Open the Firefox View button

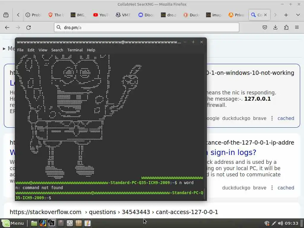click(6, 15)
